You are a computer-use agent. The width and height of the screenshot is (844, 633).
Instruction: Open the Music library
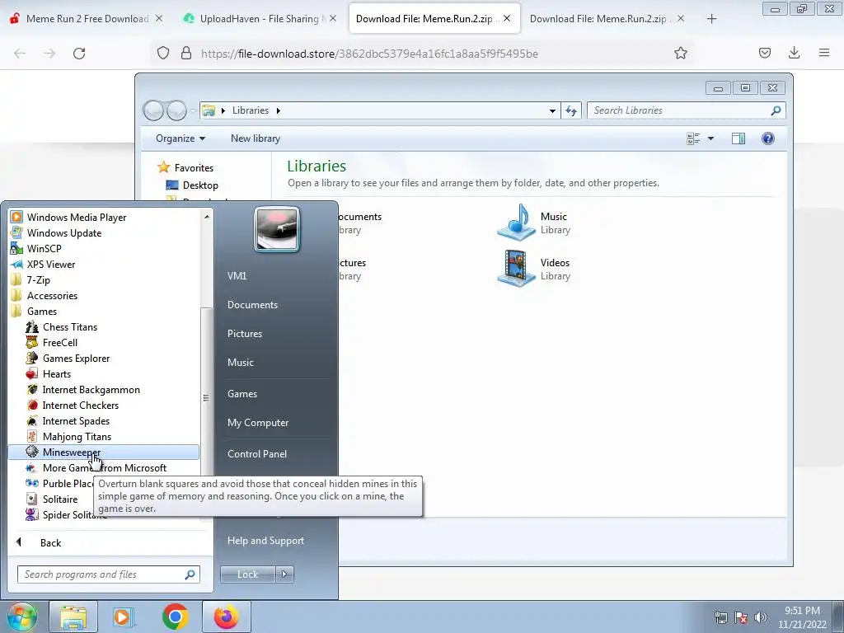(x=533, y=223)
